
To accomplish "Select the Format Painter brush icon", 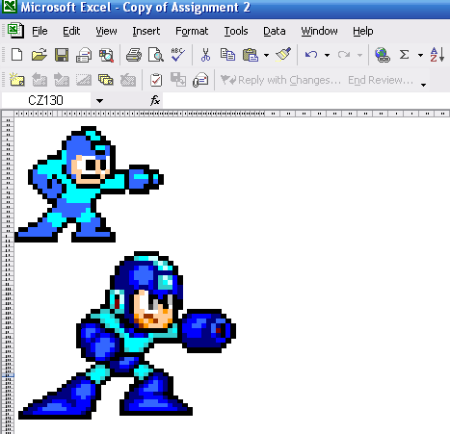I will [283, 55].
